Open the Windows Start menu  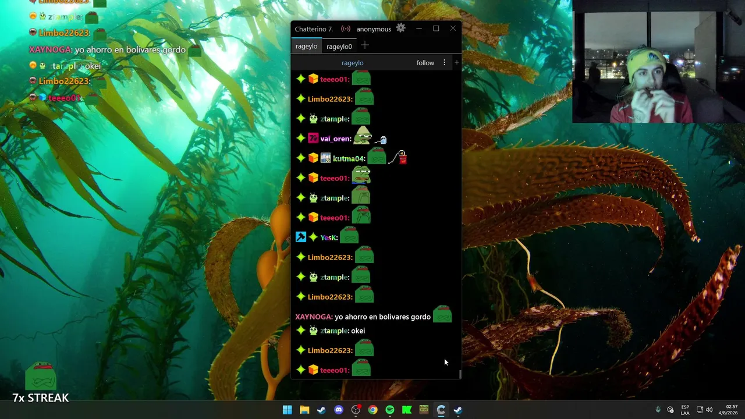[287, 410]
